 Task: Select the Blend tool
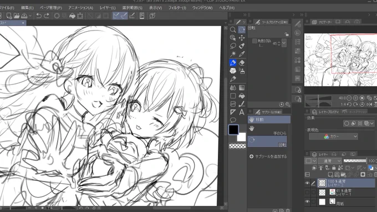click(233, 88)
